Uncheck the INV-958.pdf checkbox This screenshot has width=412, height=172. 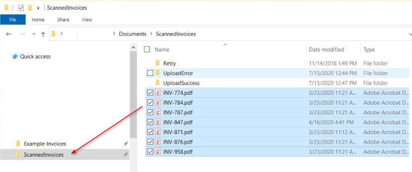click(x=150, y=152)
